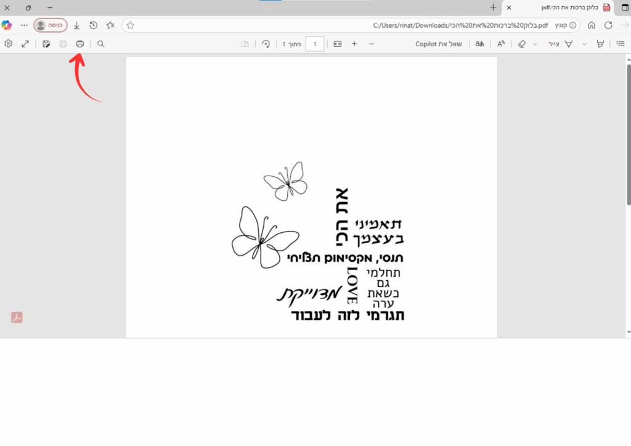Click the Sign in (כניסה) profile button
The image size is (631, 446).
pyautogui.click(x=51, y=25)
